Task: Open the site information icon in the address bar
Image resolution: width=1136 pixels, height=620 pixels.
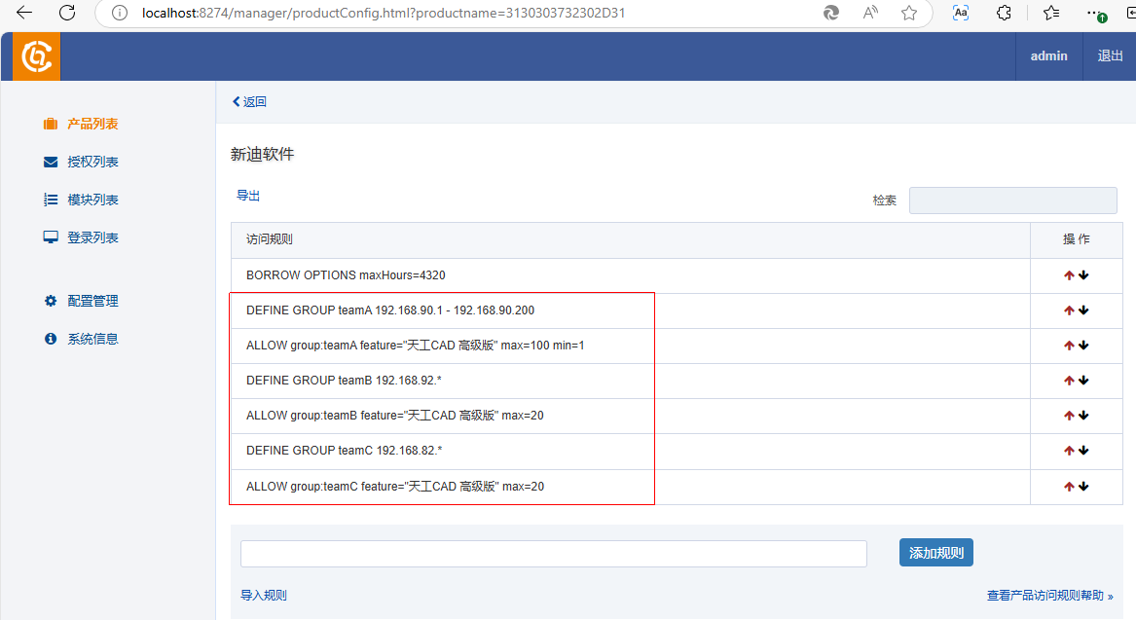Action: (x=120, y=13)
